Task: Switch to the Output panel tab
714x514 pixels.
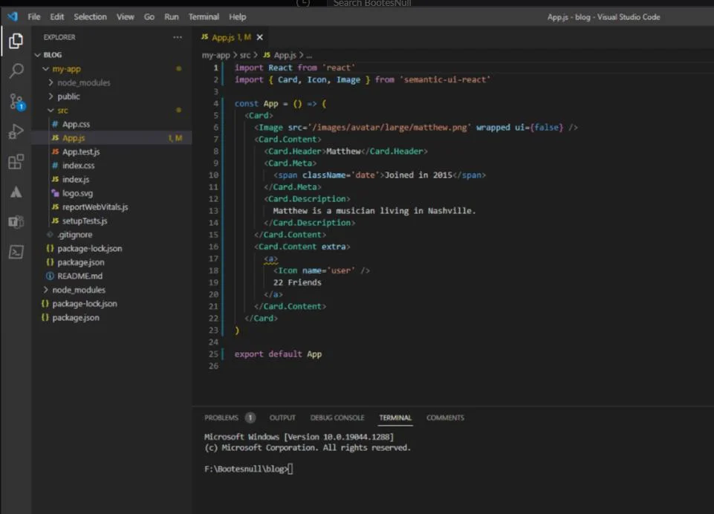Action: coord(282,418)
